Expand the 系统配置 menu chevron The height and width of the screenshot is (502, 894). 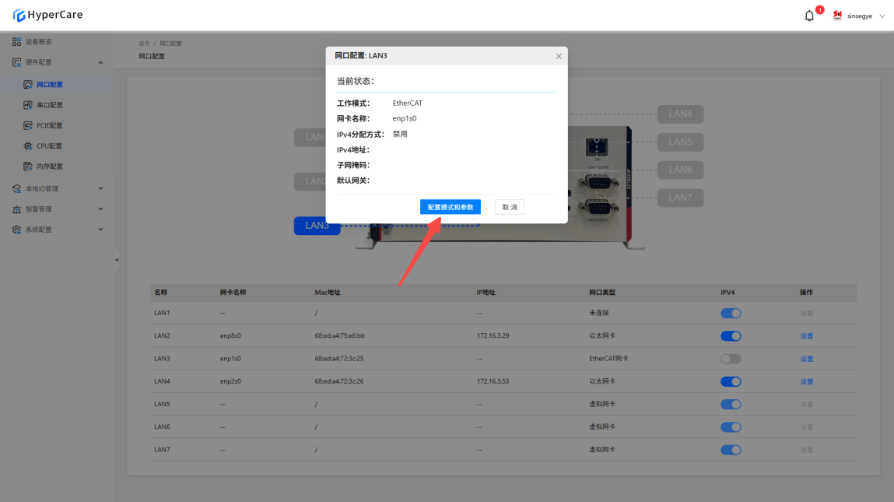100,230
